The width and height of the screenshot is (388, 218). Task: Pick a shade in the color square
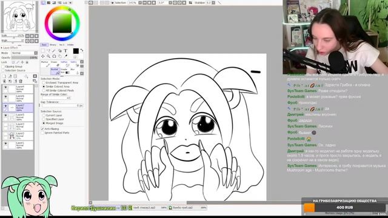62,23
